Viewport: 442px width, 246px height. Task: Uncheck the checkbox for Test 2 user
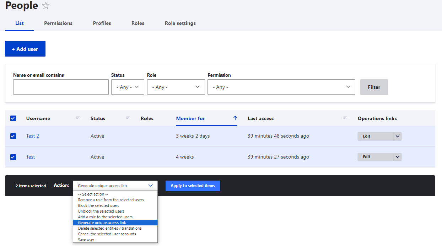13,136
